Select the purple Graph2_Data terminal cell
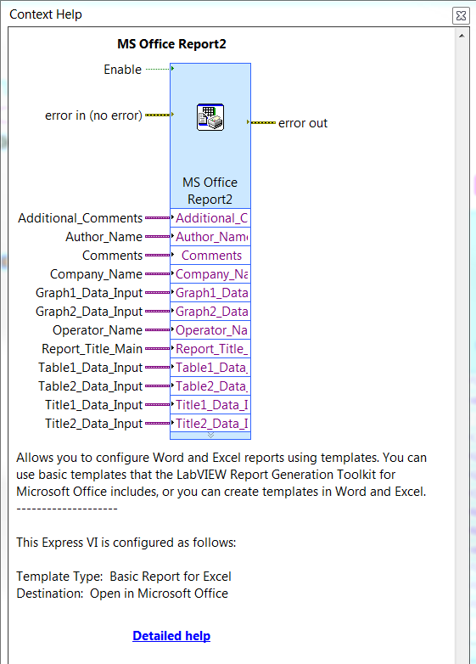476x664 pixels. (210, 311)
